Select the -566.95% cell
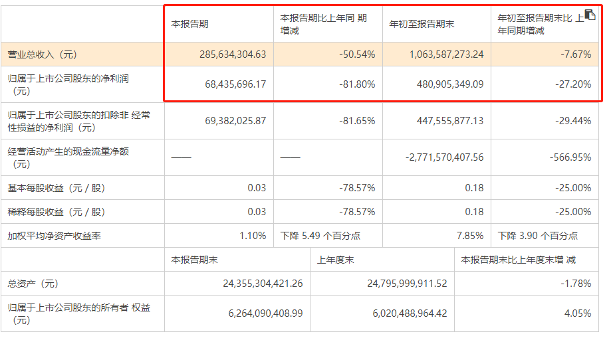 coord(571,157)
